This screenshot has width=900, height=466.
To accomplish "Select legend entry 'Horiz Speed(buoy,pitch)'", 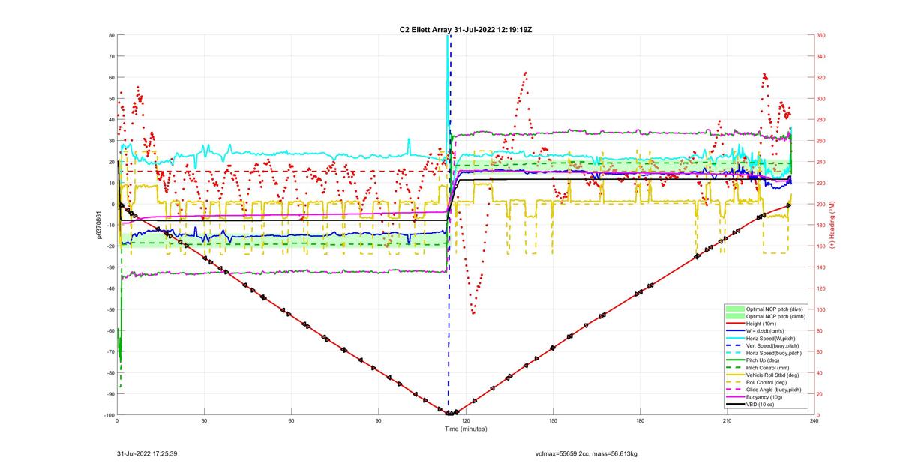I will (775, 353).
